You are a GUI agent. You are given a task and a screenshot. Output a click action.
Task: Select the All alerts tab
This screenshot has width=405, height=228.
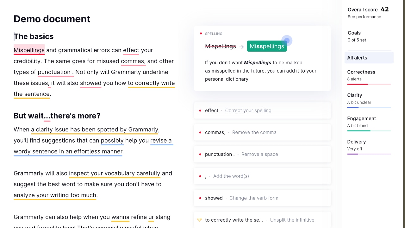pos(369,58)
